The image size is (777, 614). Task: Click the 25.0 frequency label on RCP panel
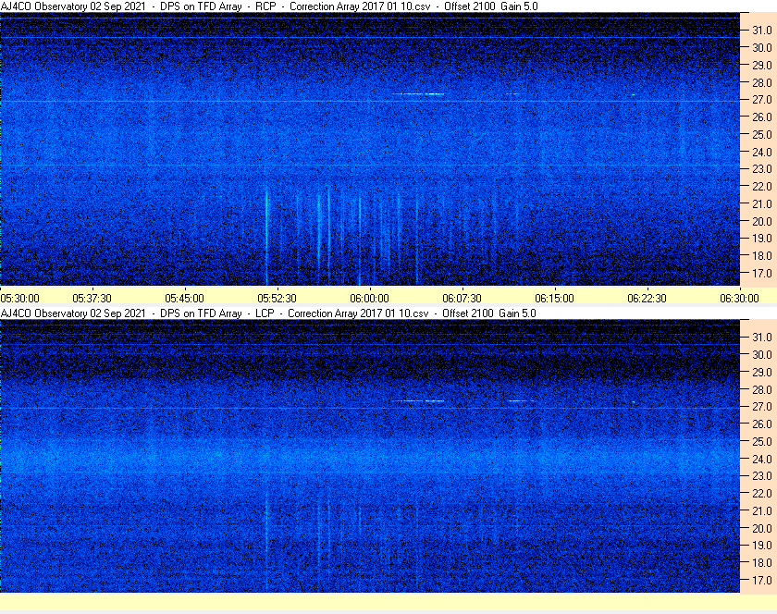762,134
